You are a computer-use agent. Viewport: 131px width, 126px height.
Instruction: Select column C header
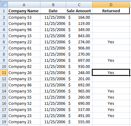pyautogui.click(x=79, y=5)
